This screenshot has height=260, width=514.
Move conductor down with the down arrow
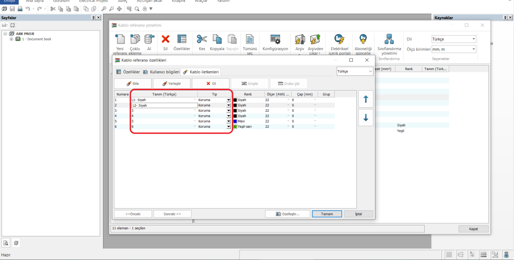pos(365,118)
